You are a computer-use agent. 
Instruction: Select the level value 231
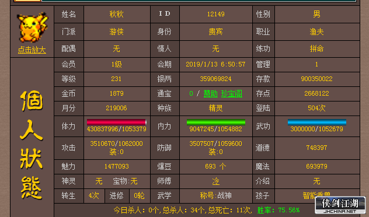pos(116,79)
